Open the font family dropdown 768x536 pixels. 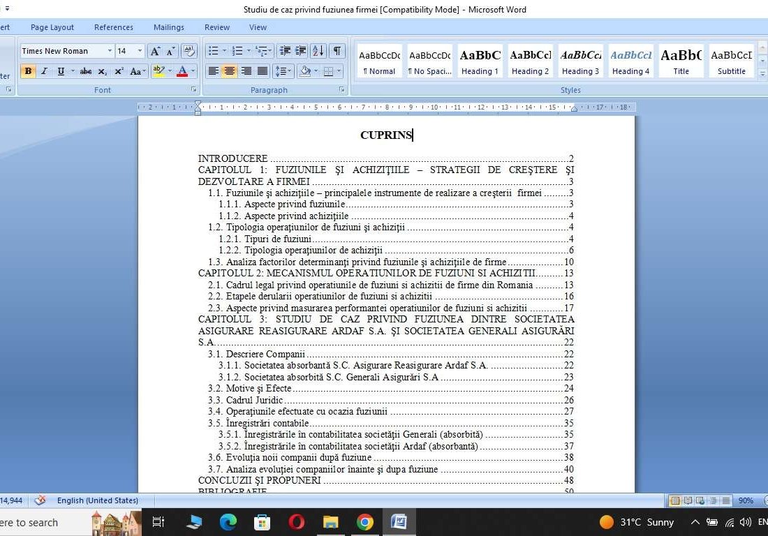click(110, 51)
